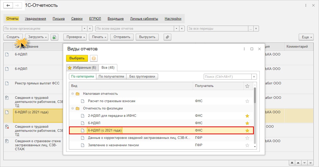This screenshot has height=167, width=319.
Task: Open the Входящие section
Action: [x=116, y=18]
